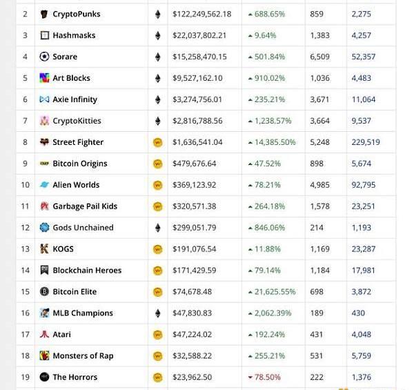This screenshot has width=414, height=390.
Task: Click the 229,519 transactions figure for Street Fighter
Action: 366,142
